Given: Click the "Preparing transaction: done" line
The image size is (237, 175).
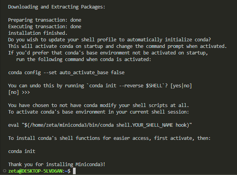Looking at the screenshot, I should click(x=44, y=20).
